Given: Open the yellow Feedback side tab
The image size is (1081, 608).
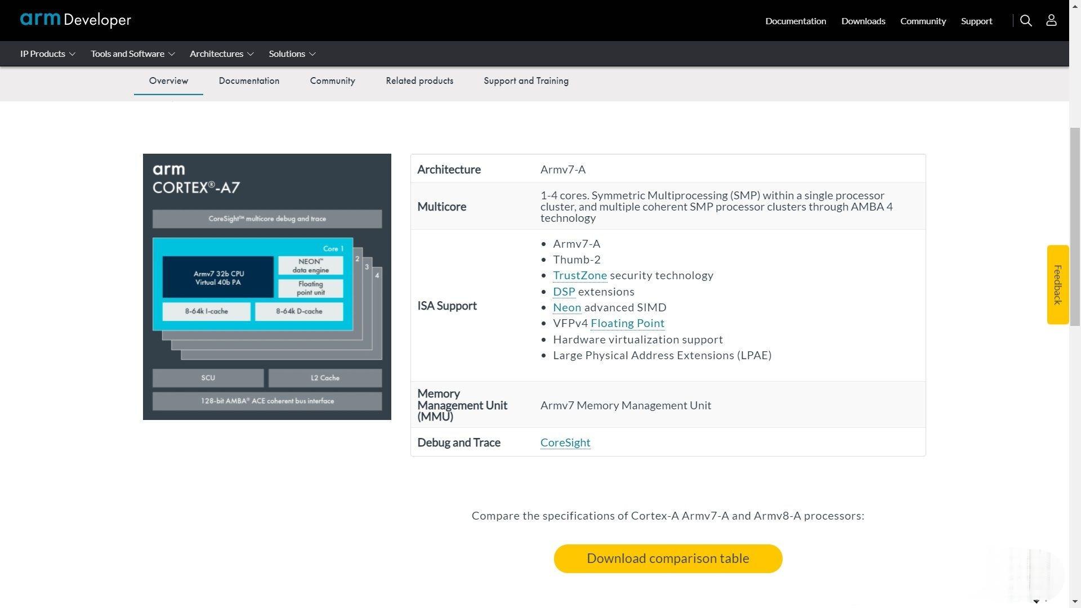Looking at the screenshot, I should pyautogui.click(x=1057, y=284).
